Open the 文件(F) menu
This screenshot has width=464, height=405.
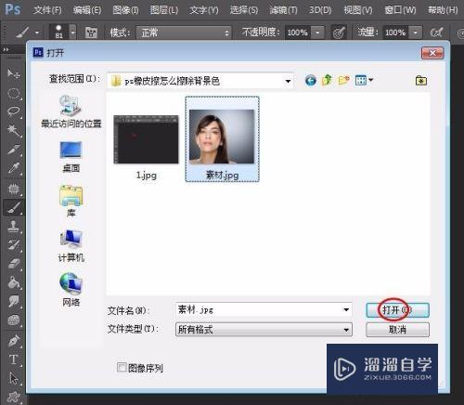click(47, 10)
